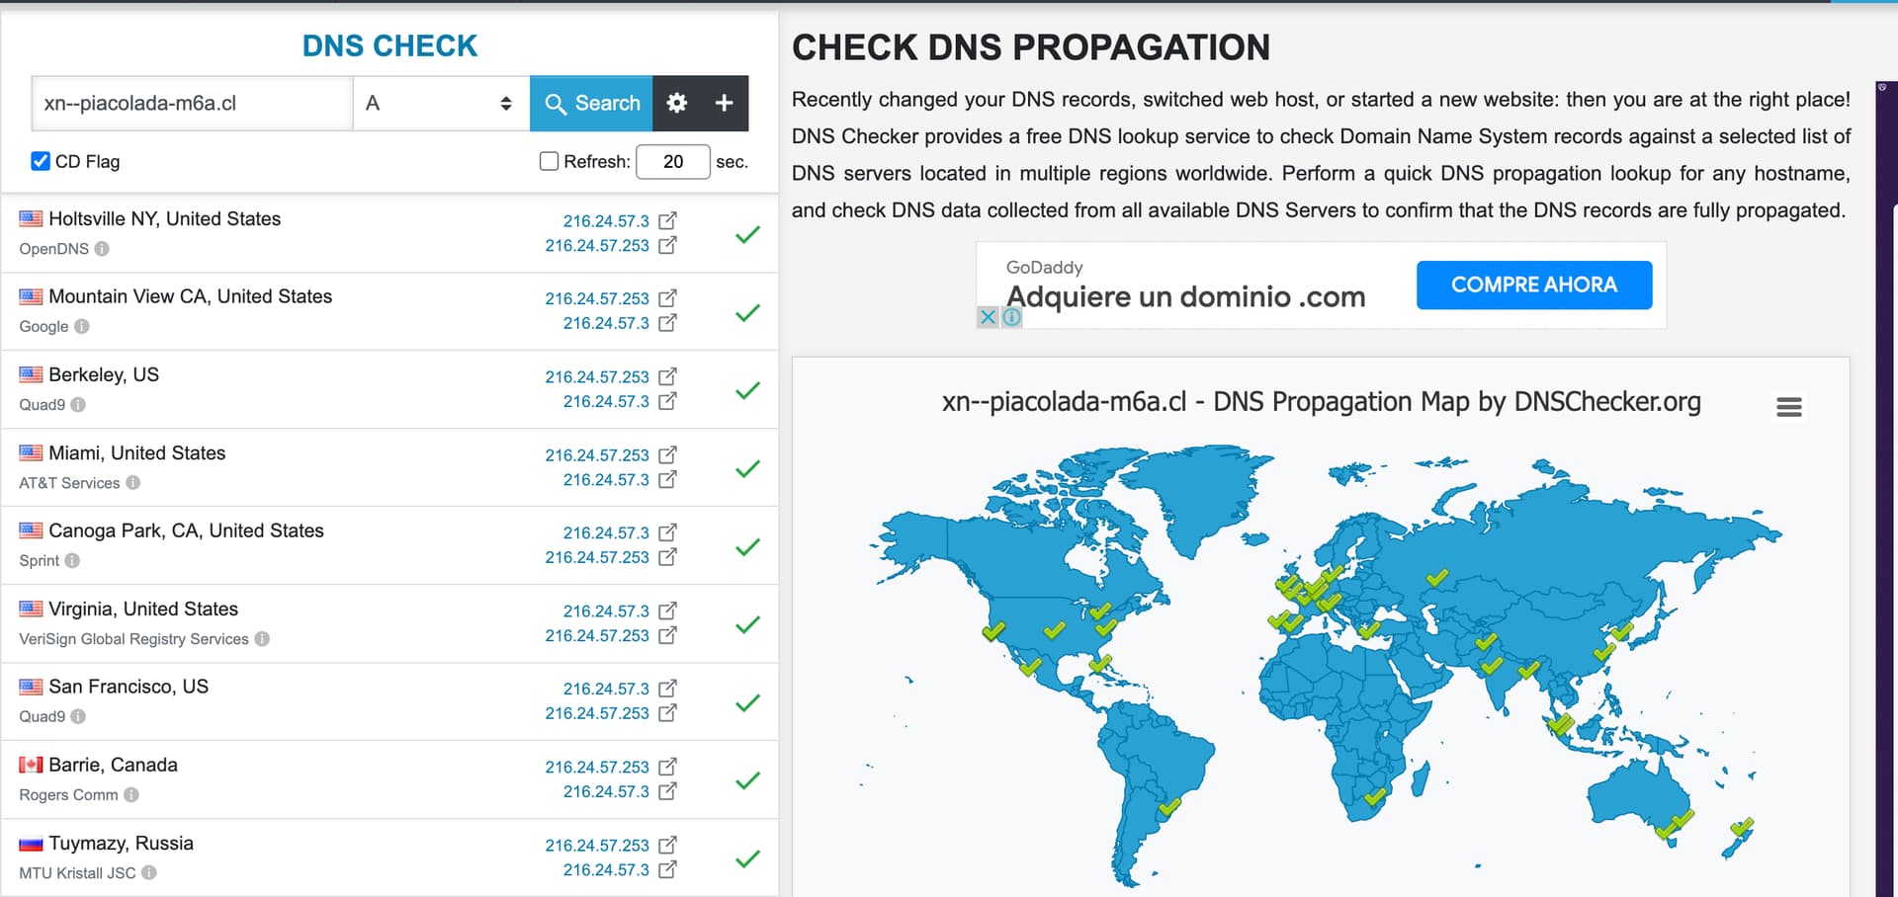
Task: Click the domain name input field
Action: (193, 103)
